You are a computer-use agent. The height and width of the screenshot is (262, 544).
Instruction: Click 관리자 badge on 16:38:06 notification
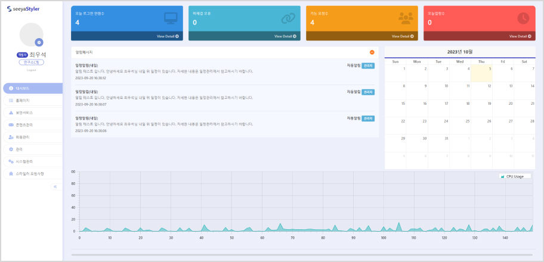point(368,118)
